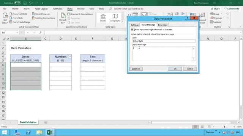243x136 pixels.
Task: Open the Ungroup dropdown arrow
Action: pyautogui.click(x=224, y=18)
